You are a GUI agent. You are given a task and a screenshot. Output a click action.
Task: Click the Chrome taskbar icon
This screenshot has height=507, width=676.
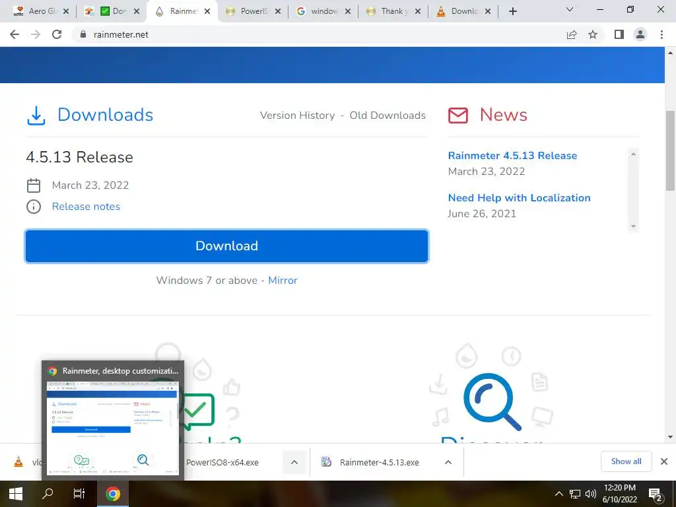coord(113,494)
